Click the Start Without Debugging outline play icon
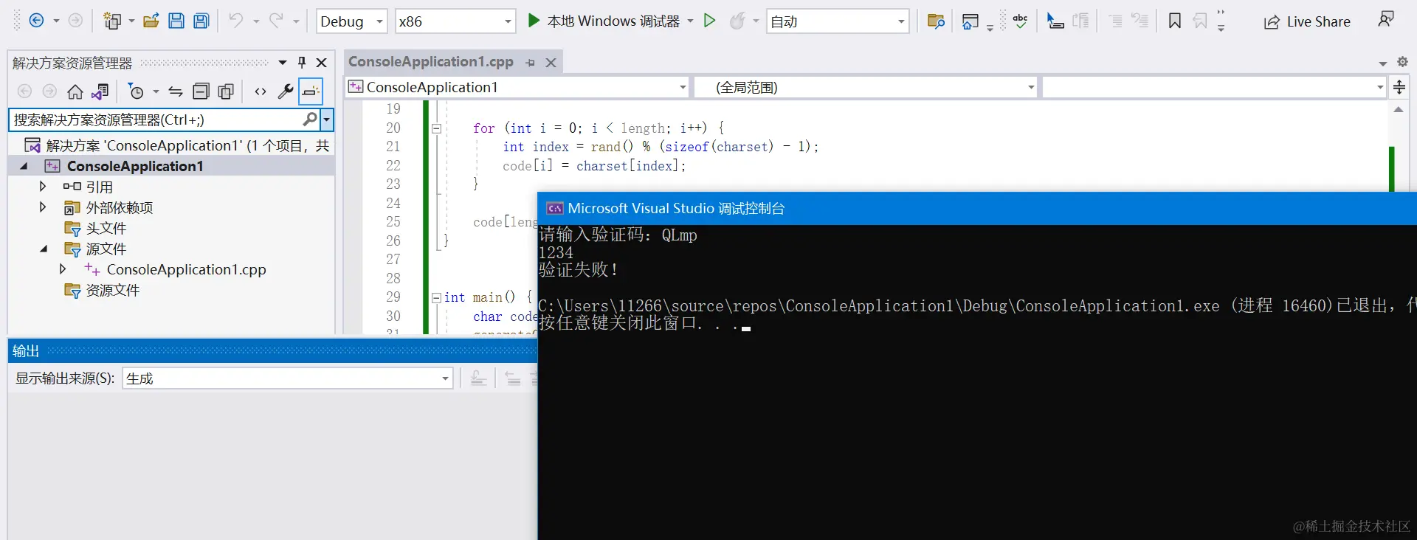 point(709,21)
